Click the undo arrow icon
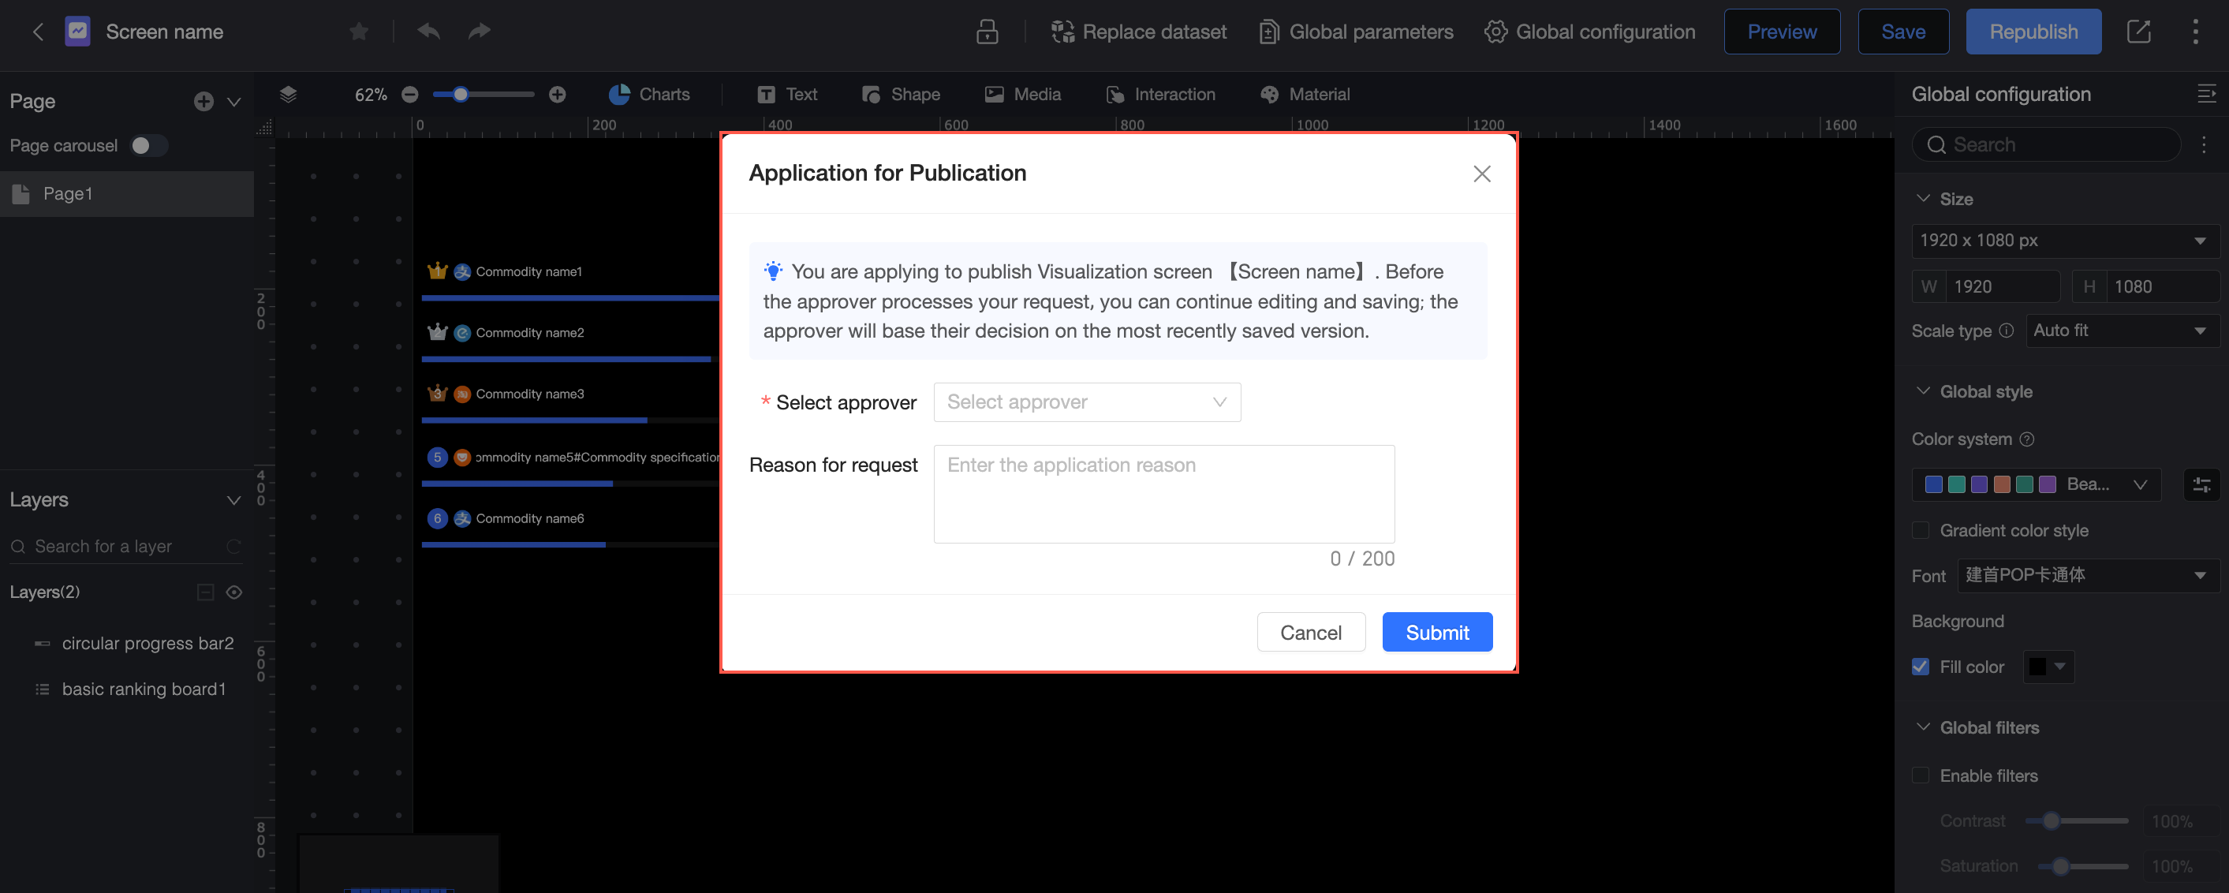This screenshot has width=2229, height=893. click(x=428, y=32)
